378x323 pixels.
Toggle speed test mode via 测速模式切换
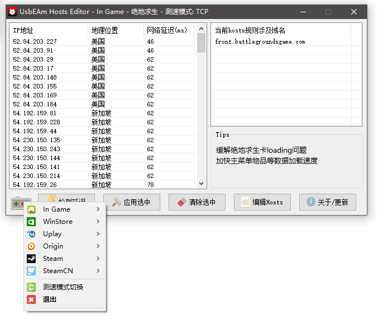click(63, 287)
